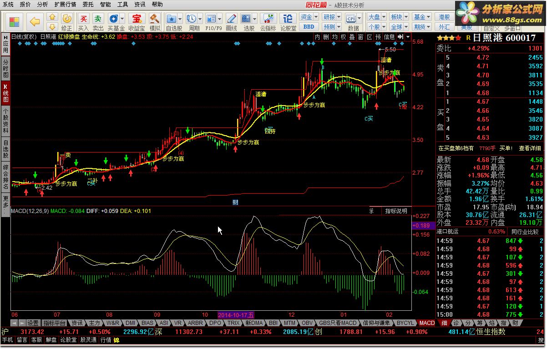547x349 pixels.
Task: Open the 研报 dropdown
Action: pyautogui.click(x=331, y=17)
